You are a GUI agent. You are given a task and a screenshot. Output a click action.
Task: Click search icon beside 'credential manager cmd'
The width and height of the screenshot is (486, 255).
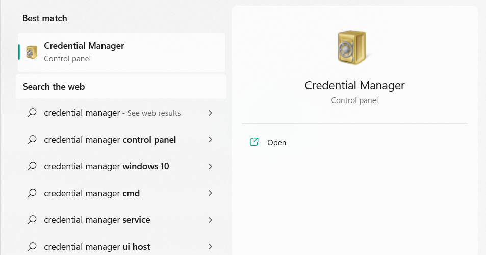tap(32, 193)
